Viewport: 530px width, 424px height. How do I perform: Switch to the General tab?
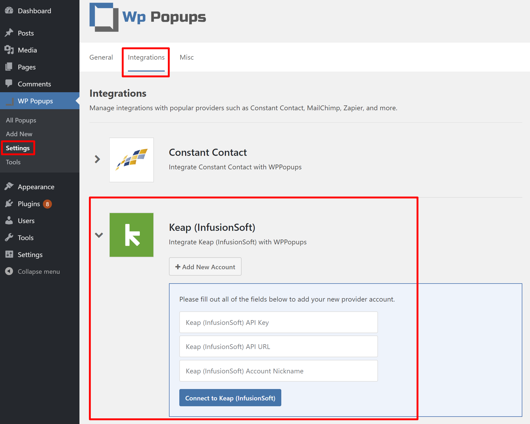tap(101, 57)
